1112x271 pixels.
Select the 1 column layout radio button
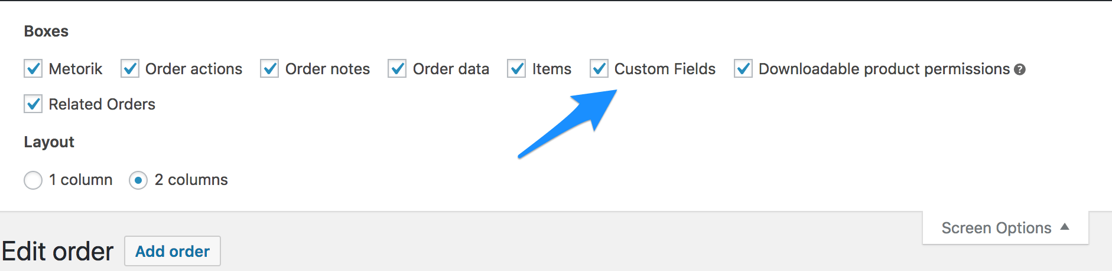[33, 180]
